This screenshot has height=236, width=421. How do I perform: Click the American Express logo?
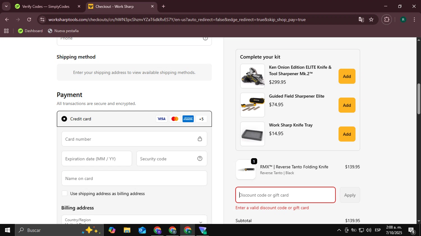[x=188, y=119]
